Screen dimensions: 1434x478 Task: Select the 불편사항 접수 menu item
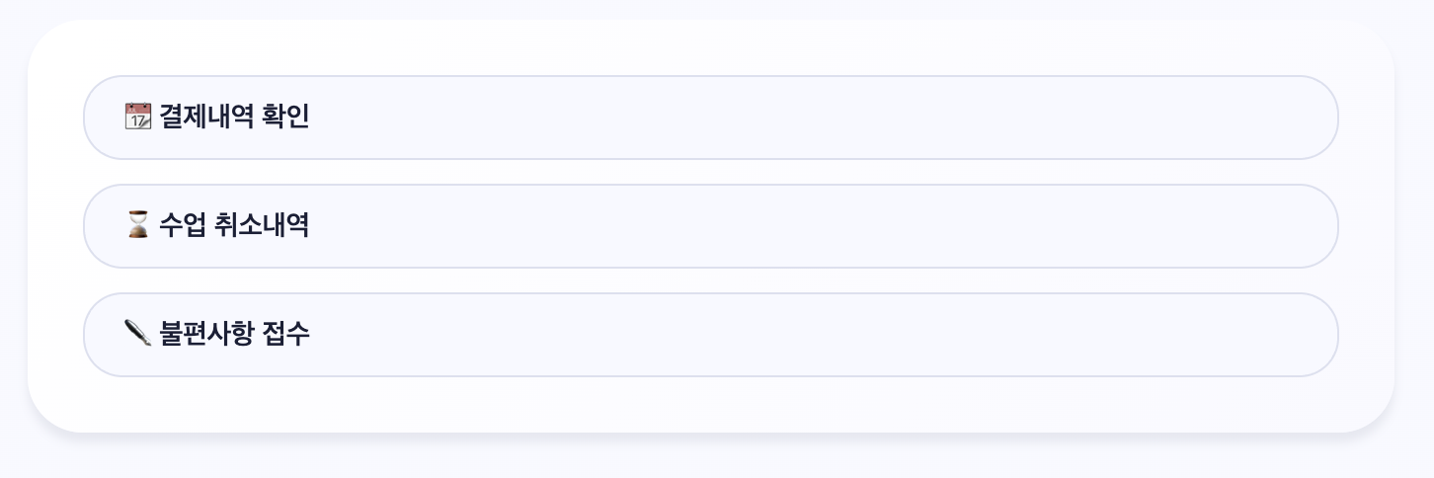pyautogui.click(x=710, y=335)
